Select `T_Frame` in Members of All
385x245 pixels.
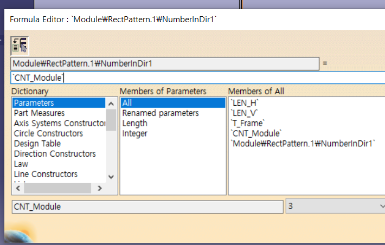click(247, 123)
